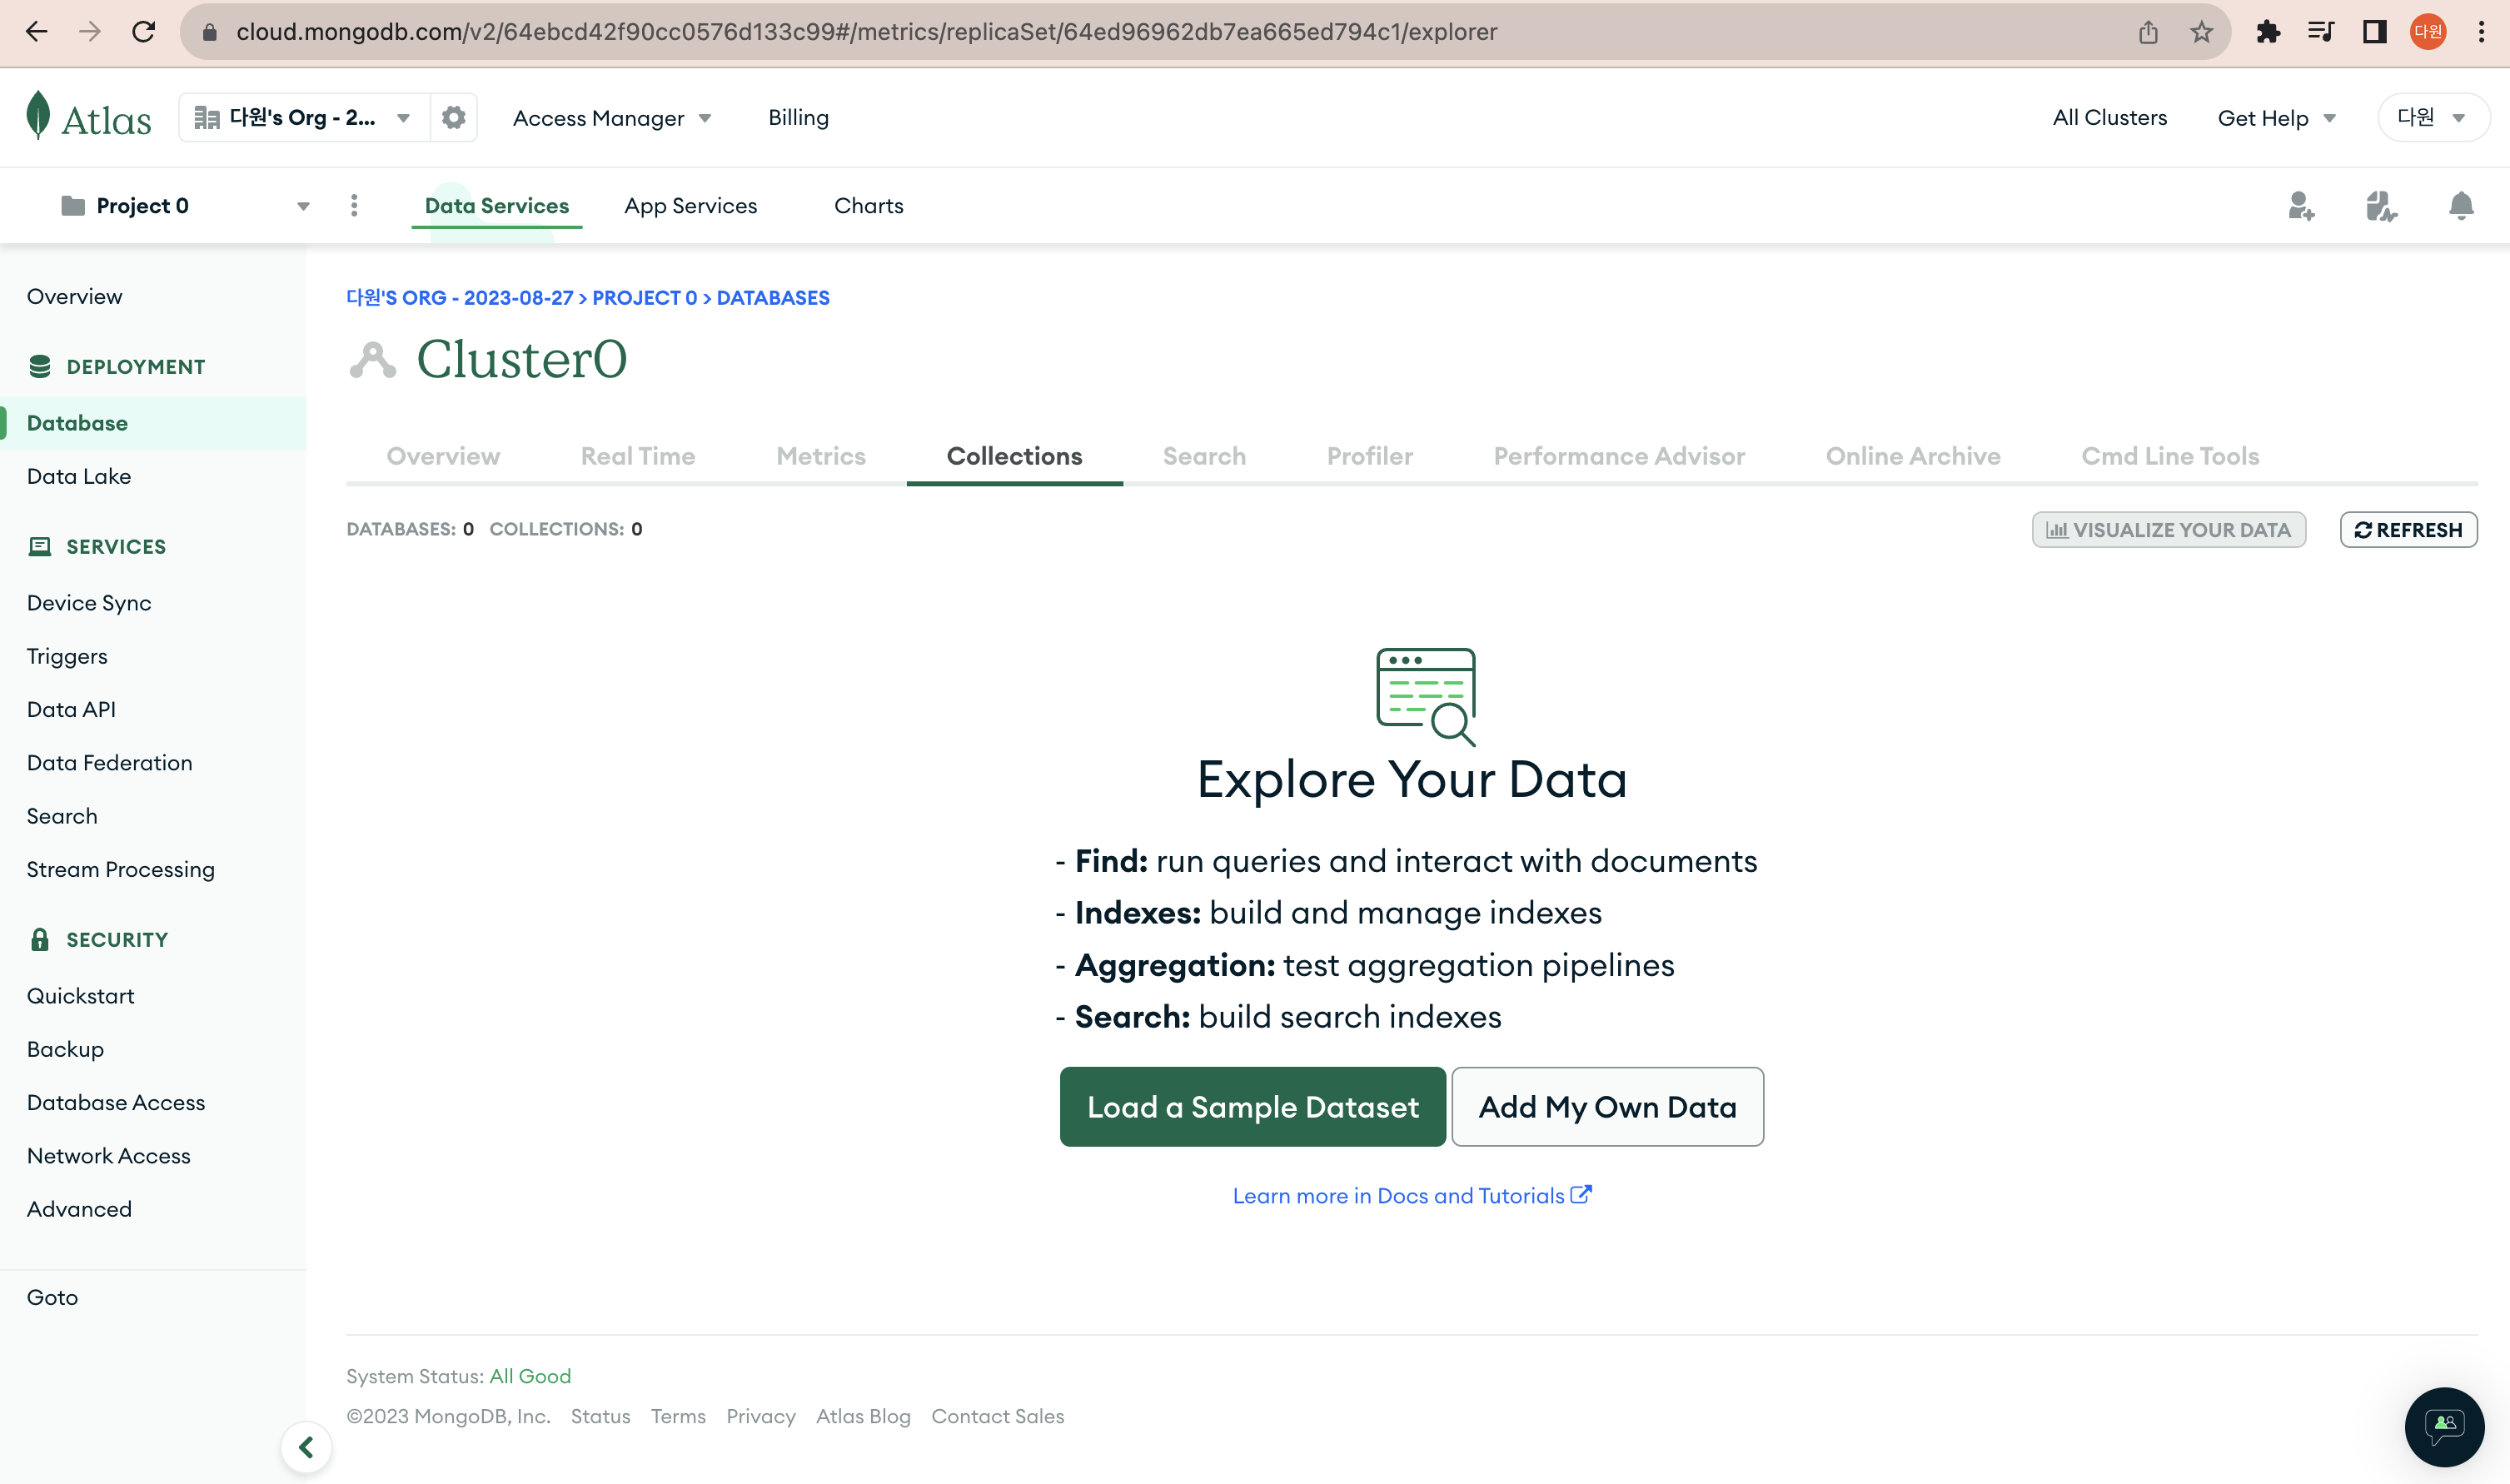Collapse the sidebar with the arrow button
This screenshot has height=1484, width=2510.
click(306, 1447)
